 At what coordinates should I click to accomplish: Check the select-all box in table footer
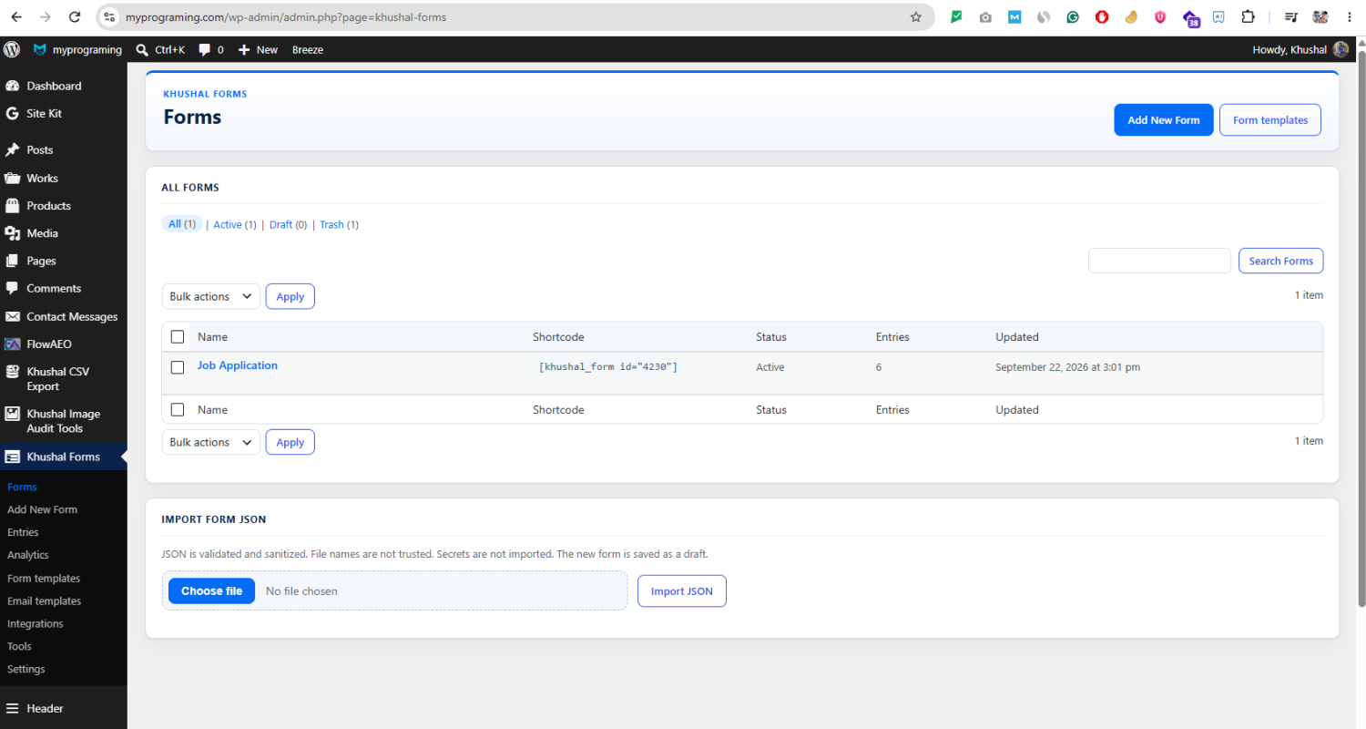pyautogui.click(x=178, y=410)
